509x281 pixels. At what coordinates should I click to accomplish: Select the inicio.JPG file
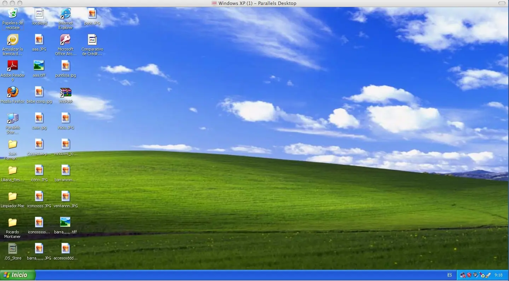click(65, 118)
